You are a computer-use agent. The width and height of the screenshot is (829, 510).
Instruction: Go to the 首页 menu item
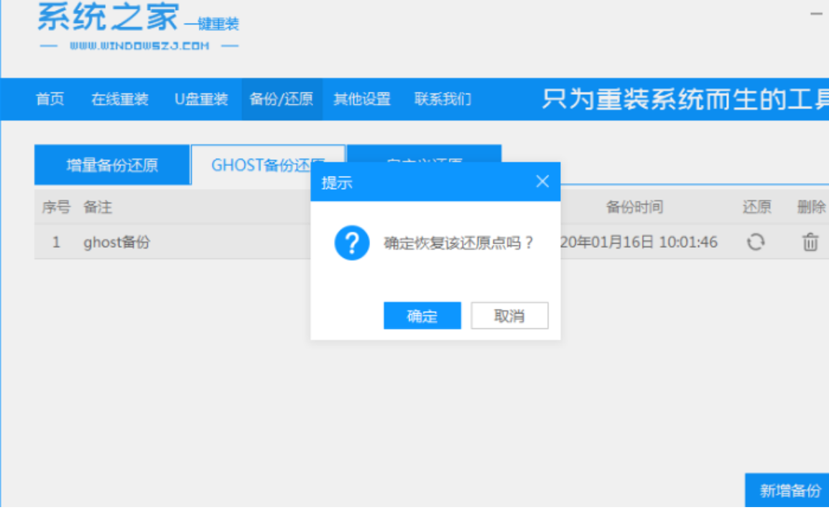click(50, 99)
